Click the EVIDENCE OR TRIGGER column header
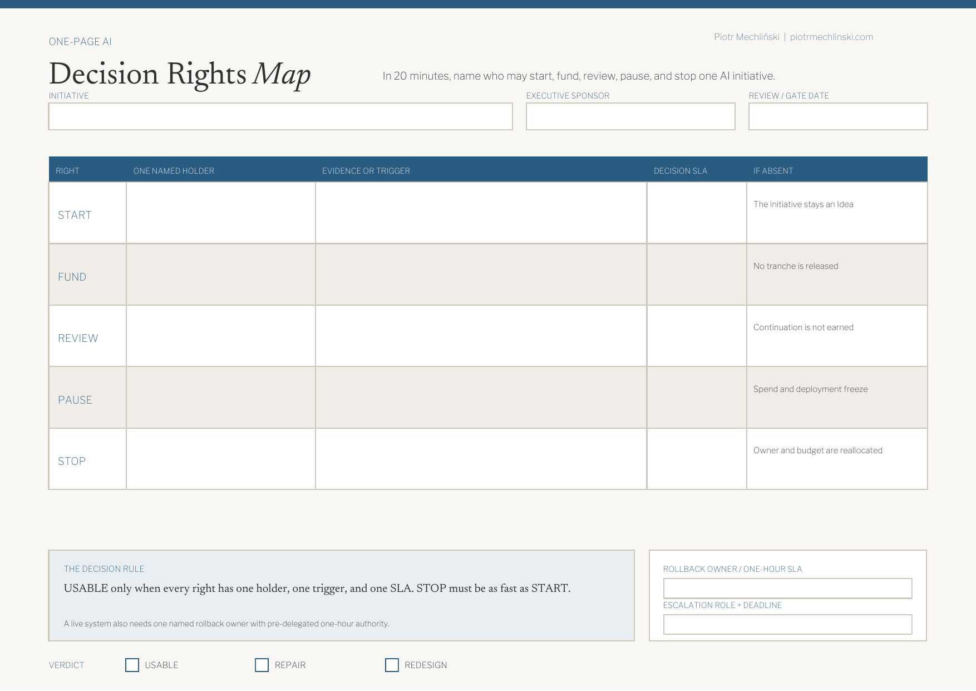 coord(366,171)
